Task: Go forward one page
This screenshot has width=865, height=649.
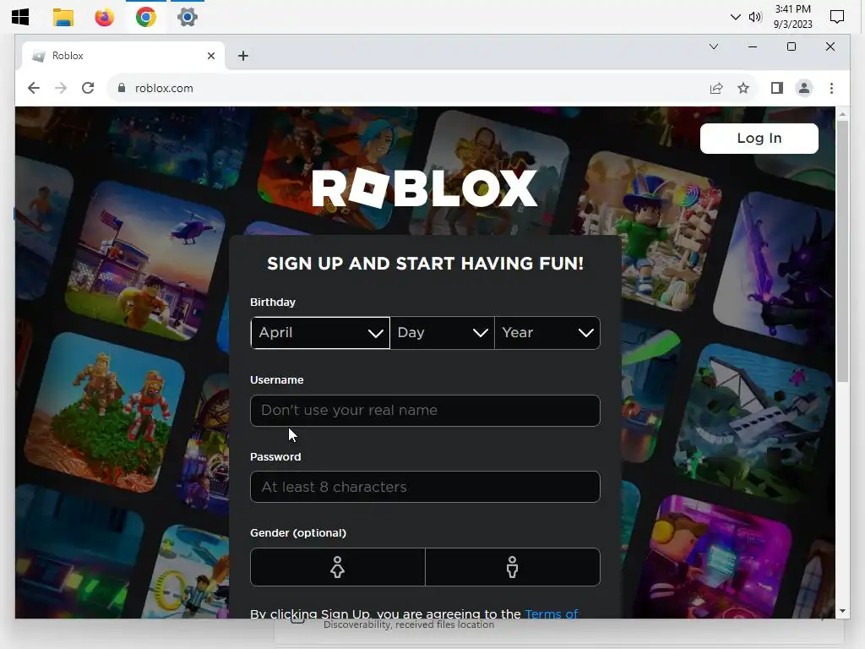Action: [61, 88]
